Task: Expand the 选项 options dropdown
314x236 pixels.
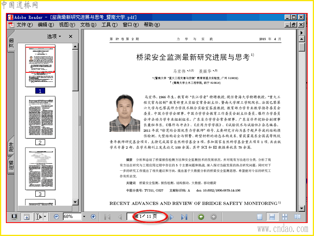Action: pos(54,36)
